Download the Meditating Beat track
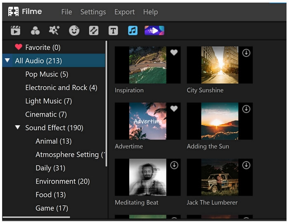289x223 pixels. click(x=174, y=165)
